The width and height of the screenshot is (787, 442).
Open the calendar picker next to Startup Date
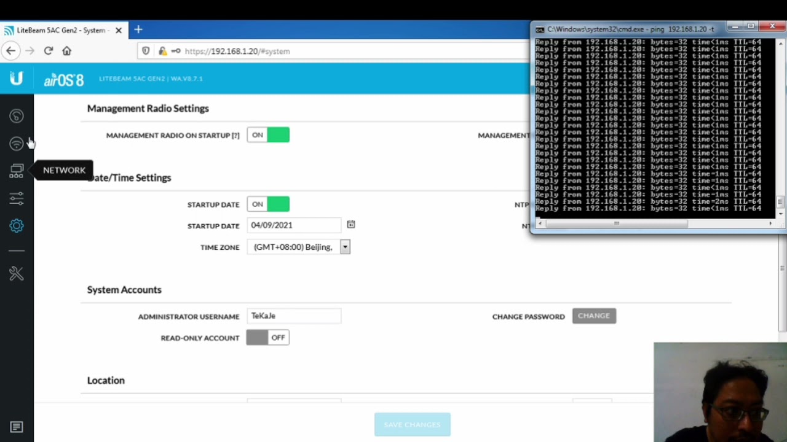click(351, 225)
